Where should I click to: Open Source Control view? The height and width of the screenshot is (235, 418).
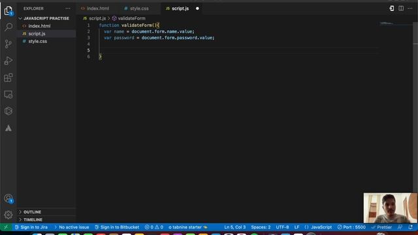(x=8, y=44)
